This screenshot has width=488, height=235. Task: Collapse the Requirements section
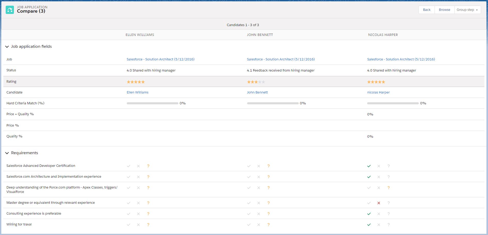tap(7, 153)
